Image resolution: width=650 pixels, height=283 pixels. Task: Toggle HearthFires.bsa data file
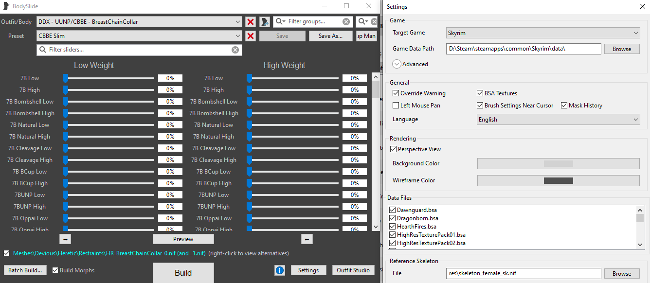click(393, 227)
